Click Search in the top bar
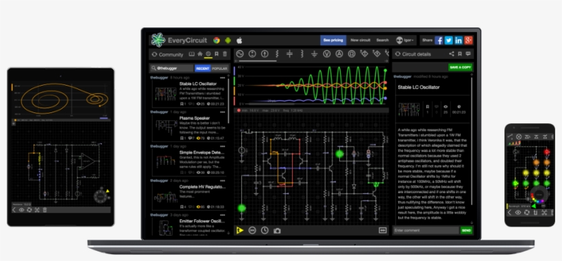The image size is (562, 261). tap(382, 40)
